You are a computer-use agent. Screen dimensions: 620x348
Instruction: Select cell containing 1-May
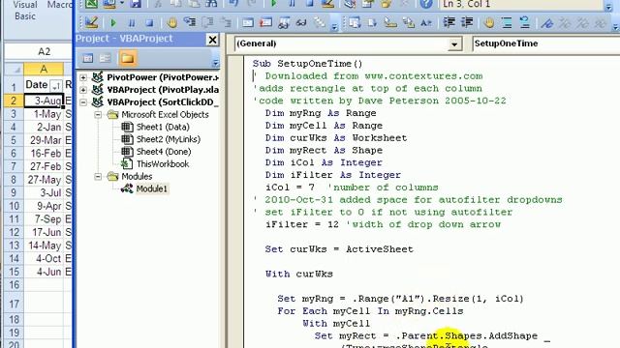44,114
